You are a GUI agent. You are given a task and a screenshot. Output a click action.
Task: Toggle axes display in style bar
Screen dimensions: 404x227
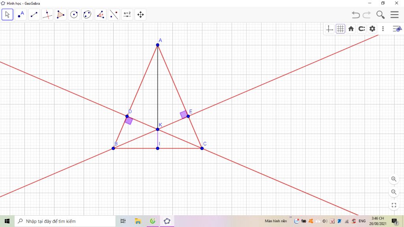click(329, 29)
